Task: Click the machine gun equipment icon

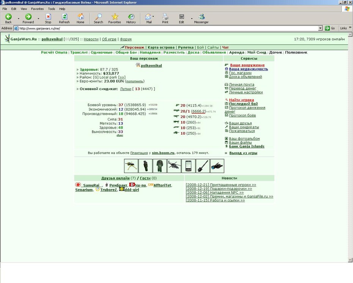Action: click(131, 166)
